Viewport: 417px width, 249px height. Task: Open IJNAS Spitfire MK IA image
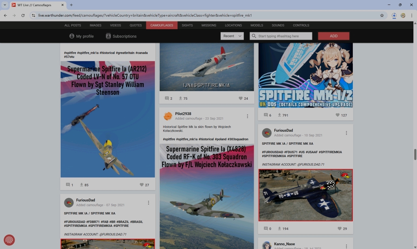(207, 67)
